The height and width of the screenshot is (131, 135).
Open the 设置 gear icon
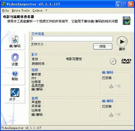point(15,57)
